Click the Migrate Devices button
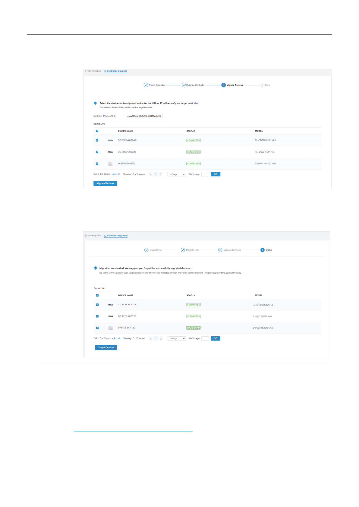Viewport: 359px width, 507px height. (x=105, y=183)
